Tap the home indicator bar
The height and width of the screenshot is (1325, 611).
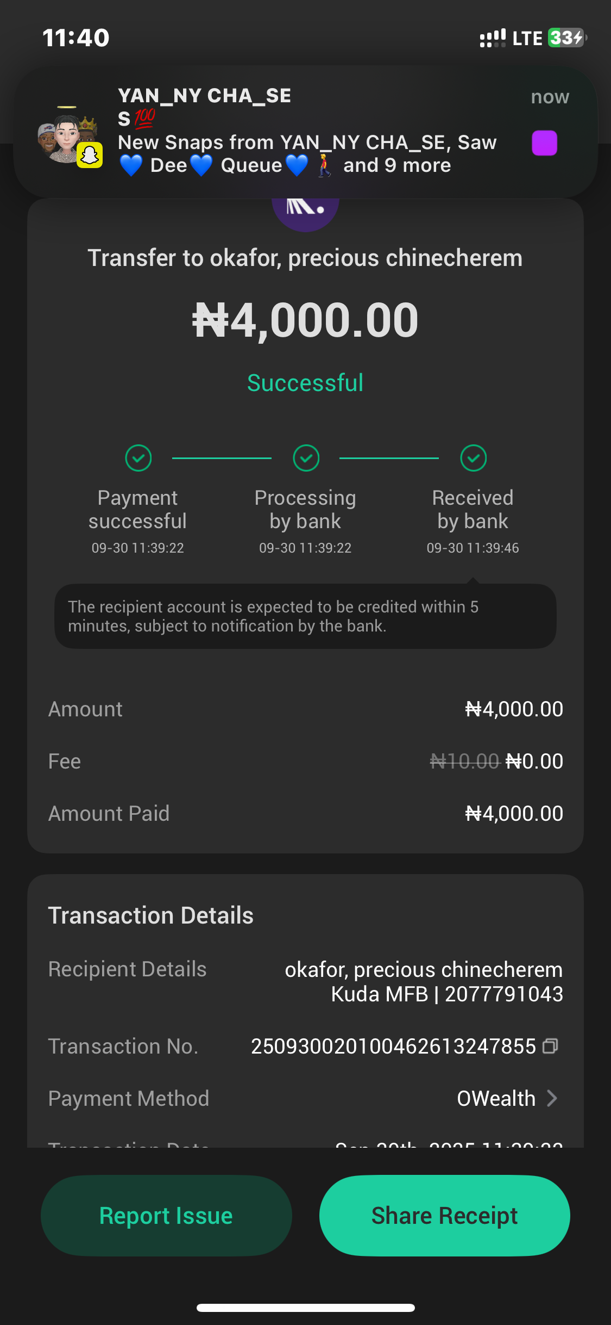click(305, 1308)
